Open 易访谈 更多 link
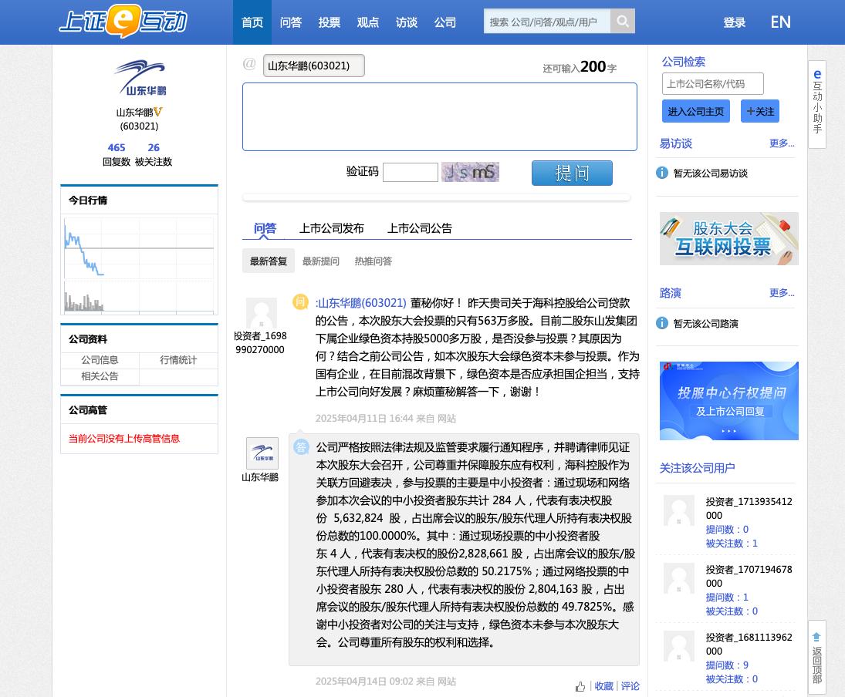 pos(781,143)
